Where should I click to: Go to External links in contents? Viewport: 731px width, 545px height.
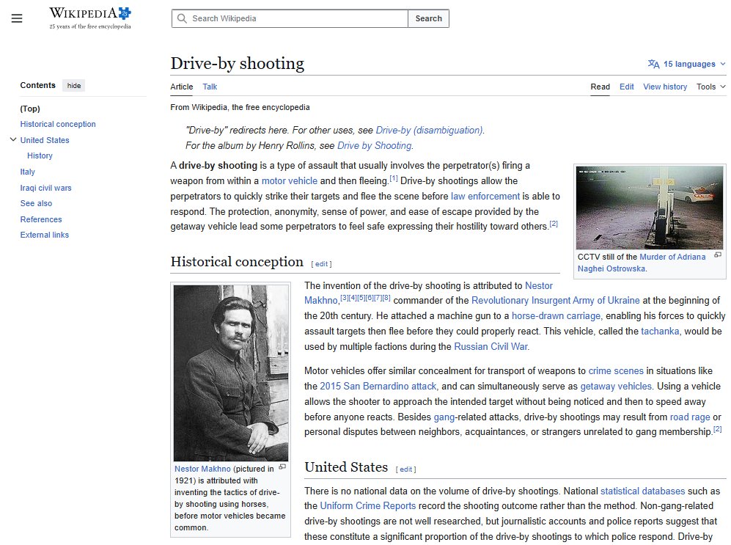tap(44, 235)
